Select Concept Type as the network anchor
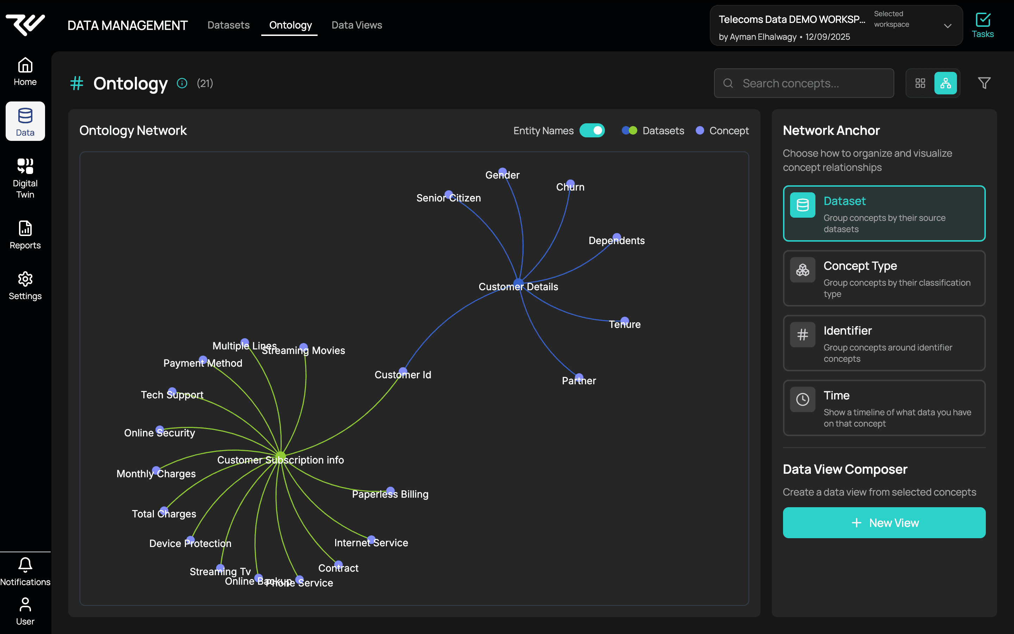This screenshot has height=634, width=1014. [883, 278]
